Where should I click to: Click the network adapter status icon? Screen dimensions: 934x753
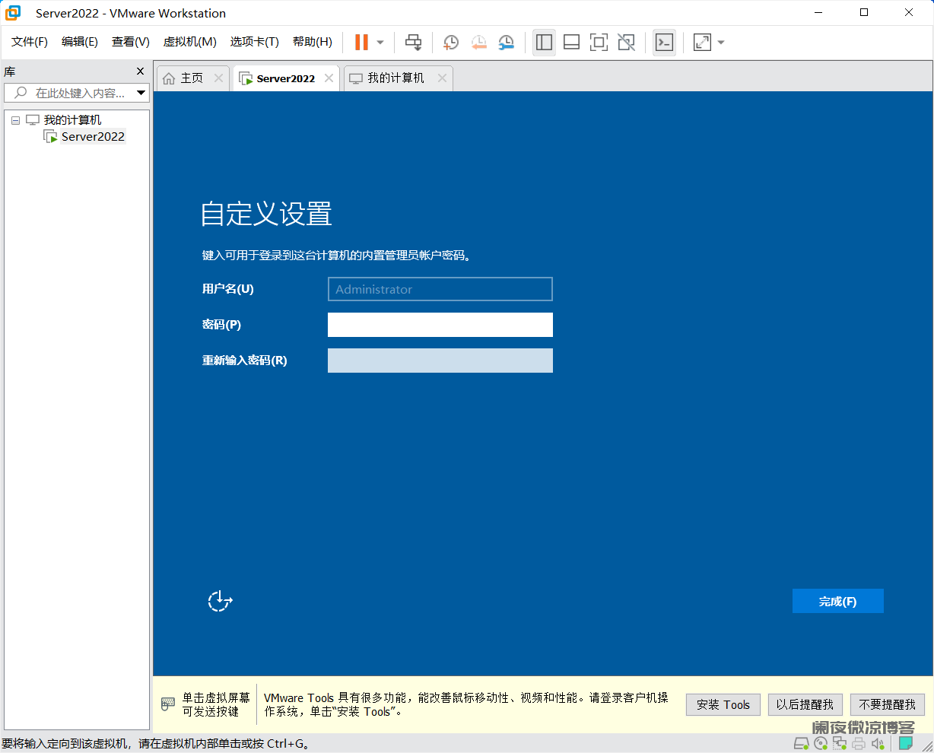pyautogui.click(x=839, y=744)
